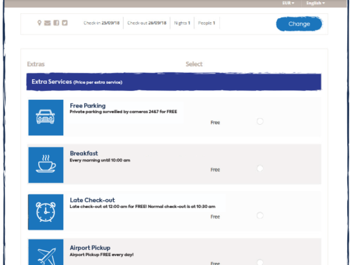Click the Breakfast coffee cup icon
This screenshot has width=354, height=265.
click(x=46, y=165)
